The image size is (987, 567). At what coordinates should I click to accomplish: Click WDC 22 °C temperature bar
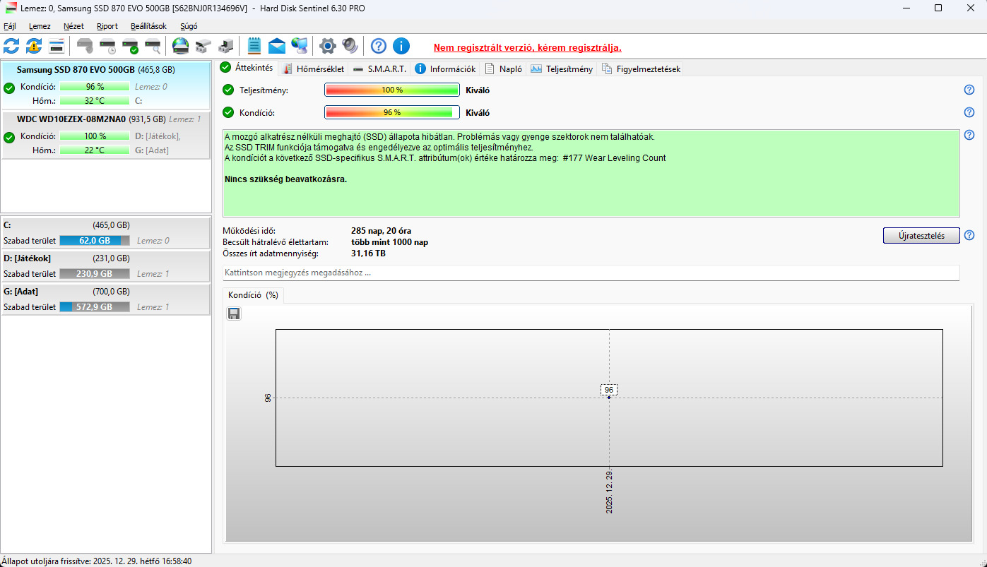pyautogui.click(x=95, y=150)
